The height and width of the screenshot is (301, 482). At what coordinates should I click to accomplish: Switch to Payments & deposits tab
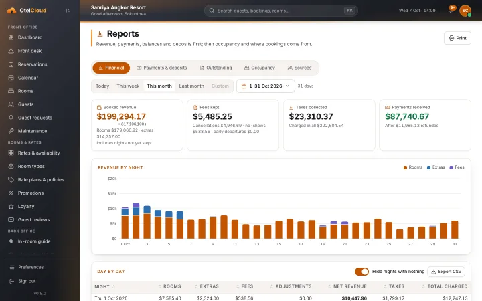click(x=162, y=68)
